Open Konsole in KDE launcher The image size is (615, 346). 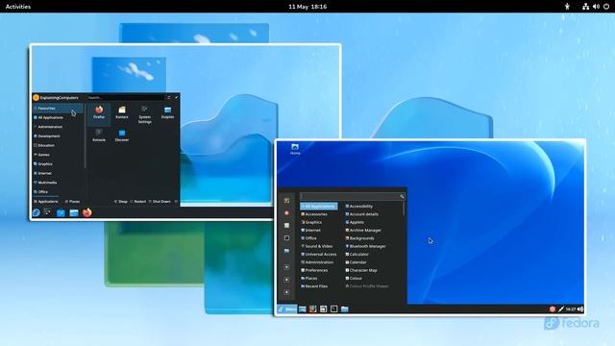[x=99, y=136]
